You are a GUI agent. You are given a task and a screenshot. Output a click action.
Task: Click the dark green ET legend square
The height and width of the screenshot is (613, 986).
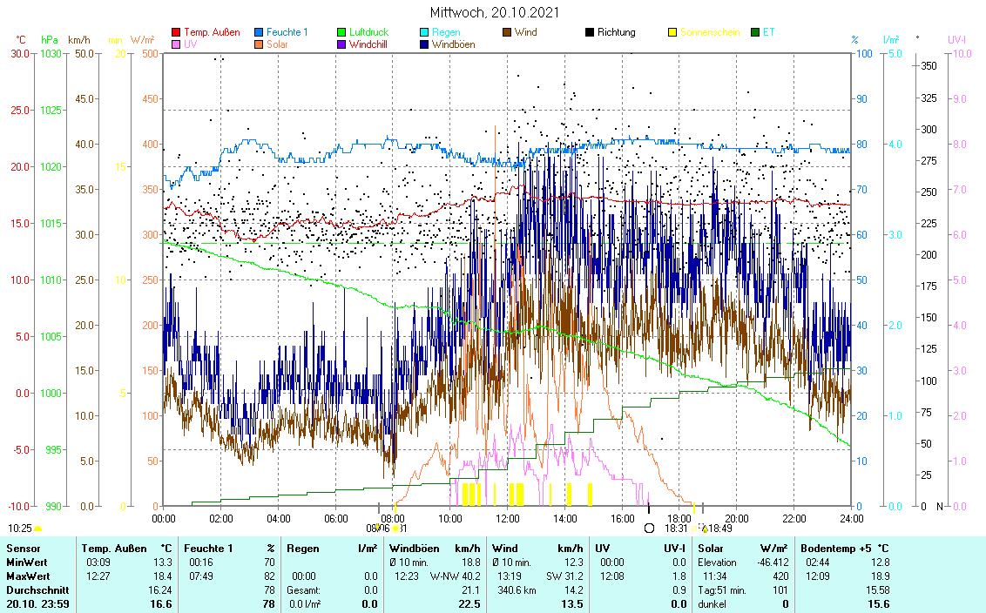click(755, 32)
